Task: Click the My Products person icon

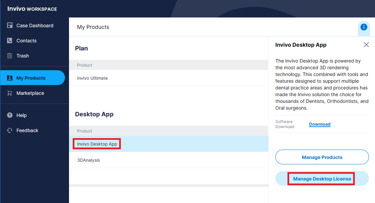Action: tap(10, 78)
